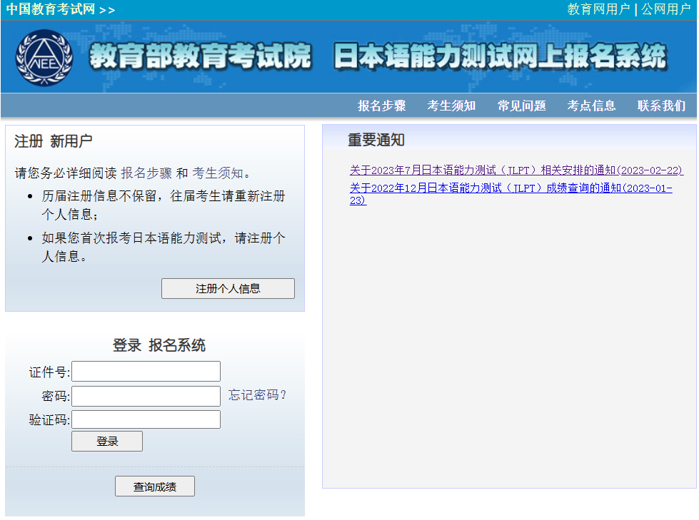Click the 重要通知 heading
The height and width of the screenshot is (520, 699).
click(x=376, y=141)
